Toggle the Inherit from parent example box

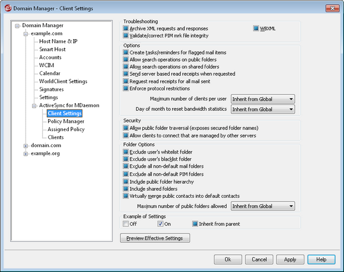point(195,224)
